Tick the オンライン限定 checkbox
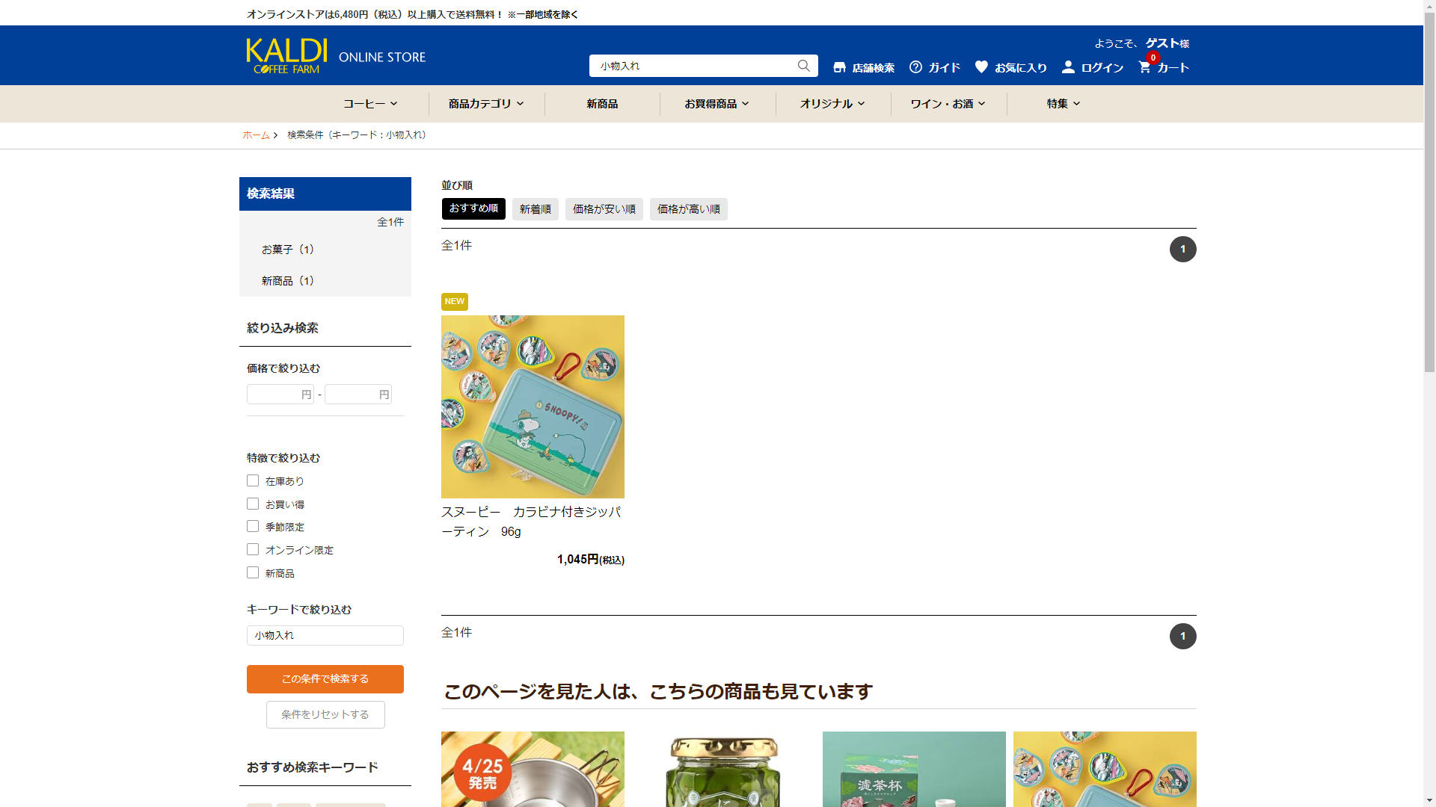Screen dimensions: 1436x807 pos(253,549)
